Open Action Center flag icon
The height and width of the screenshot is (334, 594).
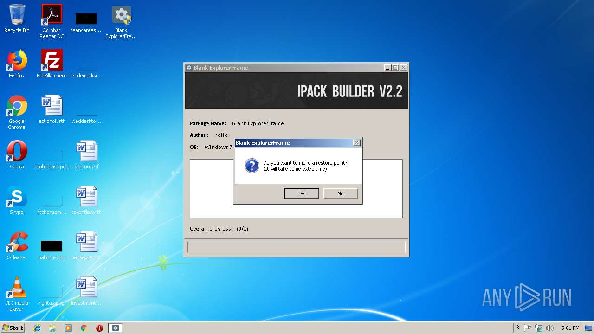[528, 328]
